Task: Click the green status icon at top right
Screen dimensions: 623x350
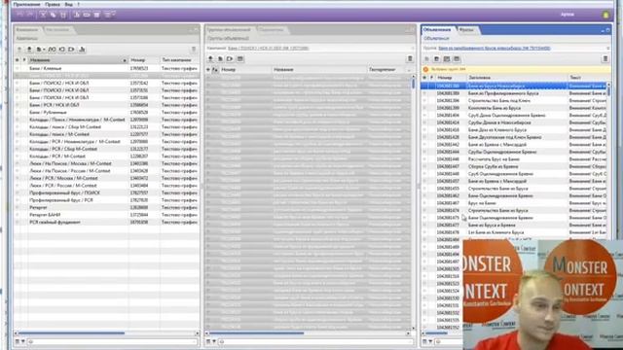Action: [x=605, y=15]
